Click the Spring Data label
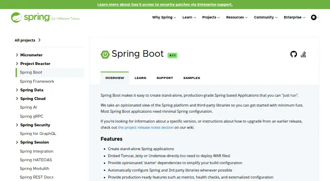The image size is (330, 181). [32, 90]
